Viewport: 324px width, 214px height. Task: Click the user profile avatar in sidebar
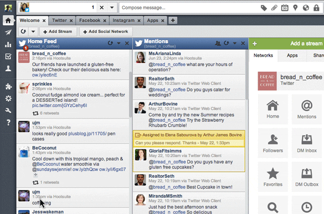8,8
